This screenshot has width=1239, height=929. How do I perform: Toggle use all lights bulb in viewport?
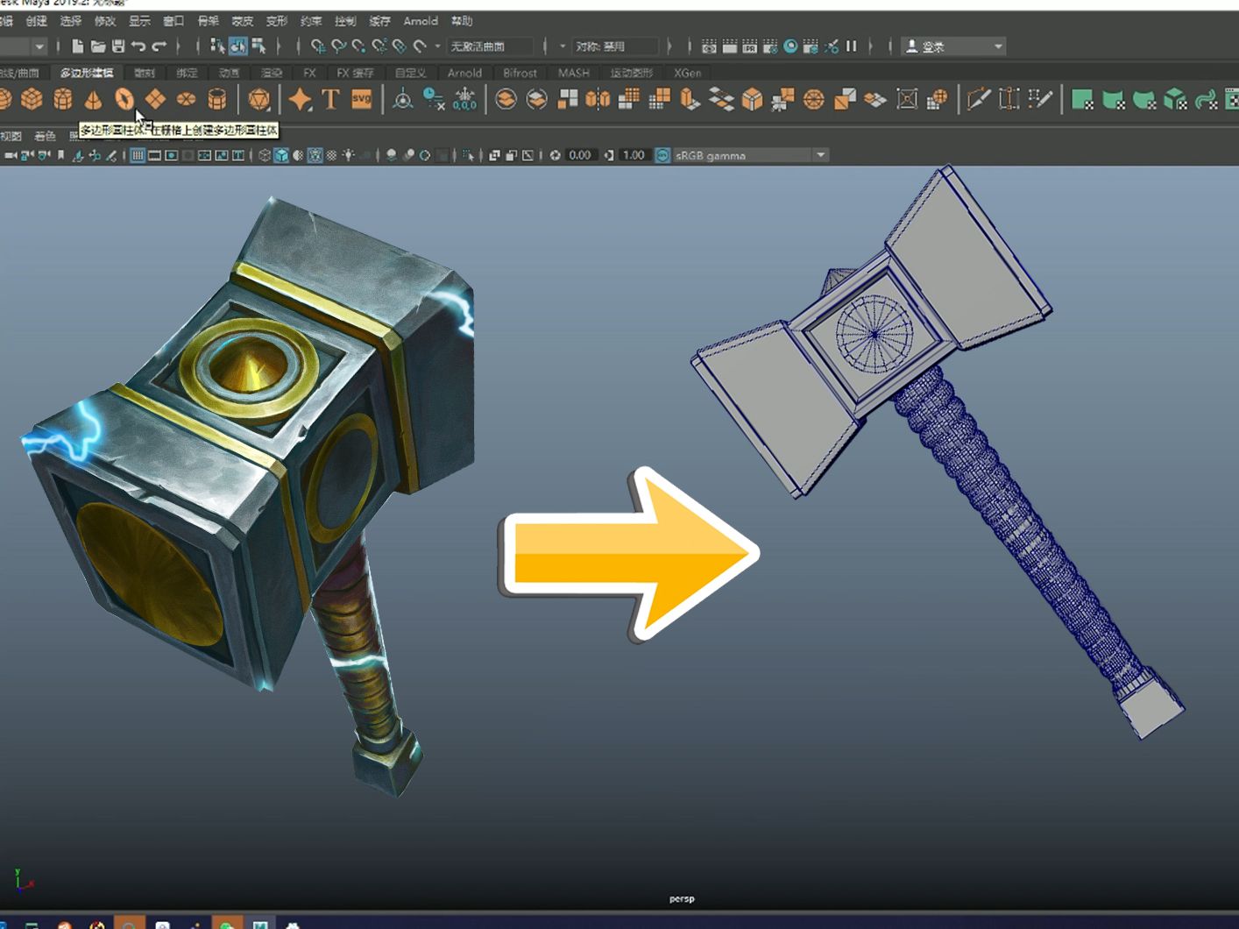coord(349,155)
